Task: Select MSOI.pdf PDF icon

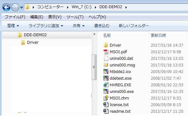Action: pos(106,52)
